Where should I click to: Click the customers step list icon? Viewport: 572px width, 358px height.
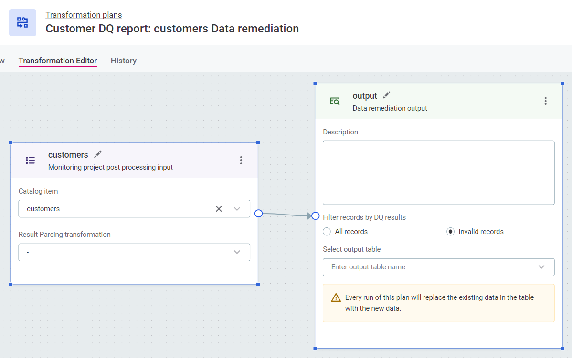coord(30,160)
